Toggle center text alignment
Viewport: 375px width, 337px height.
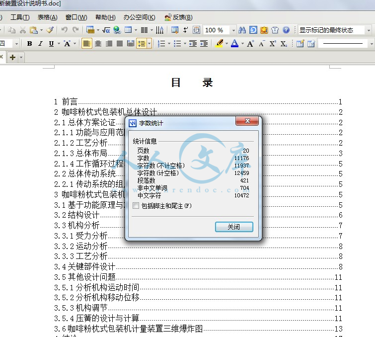98,44
